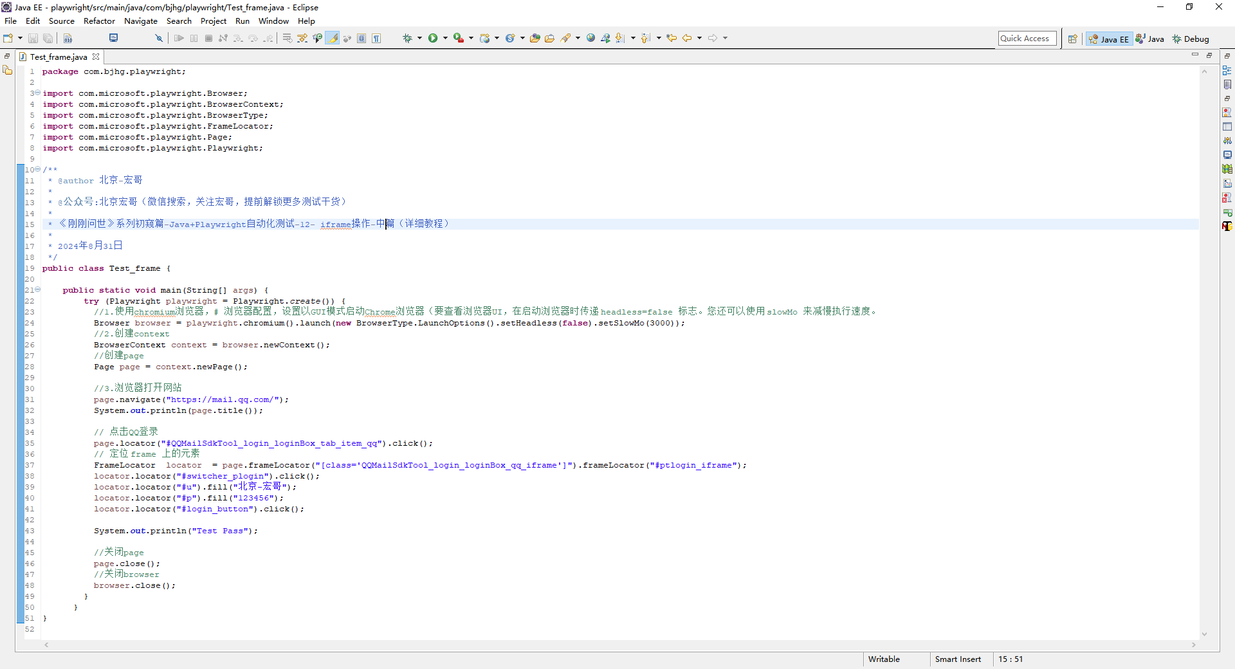1235x669 pixels.
Task: Open the External Tools dropdown arrow
Action: [x=471, y=39]
